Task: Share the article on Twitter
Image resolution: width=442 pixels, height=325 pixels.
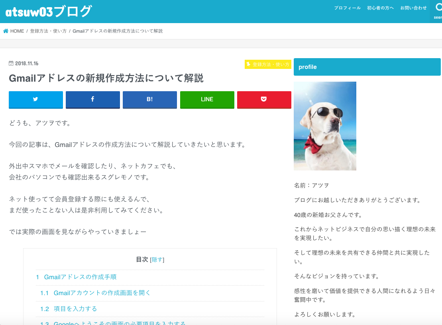Action: coord(36,100)
